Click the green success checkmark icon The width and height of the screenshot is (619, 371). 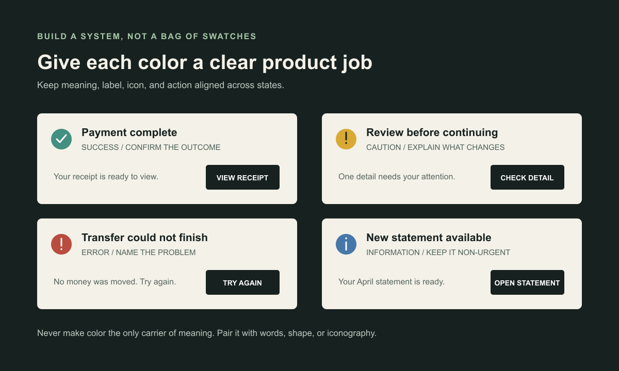61,139
